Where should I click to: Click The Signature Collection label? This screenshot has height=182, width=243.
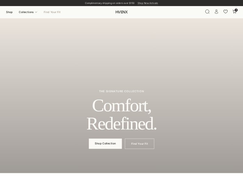[x=122, y=91]
